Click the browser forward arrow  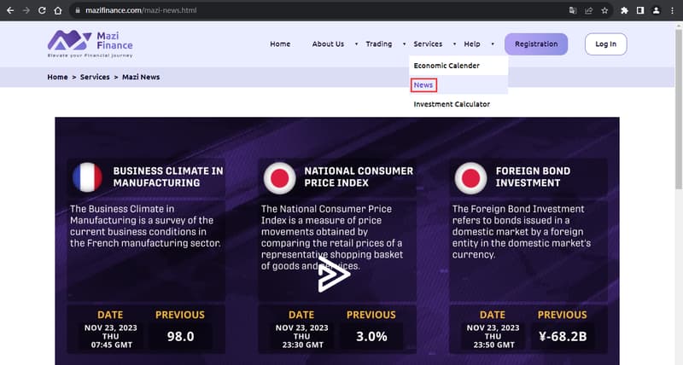[26, 10]
